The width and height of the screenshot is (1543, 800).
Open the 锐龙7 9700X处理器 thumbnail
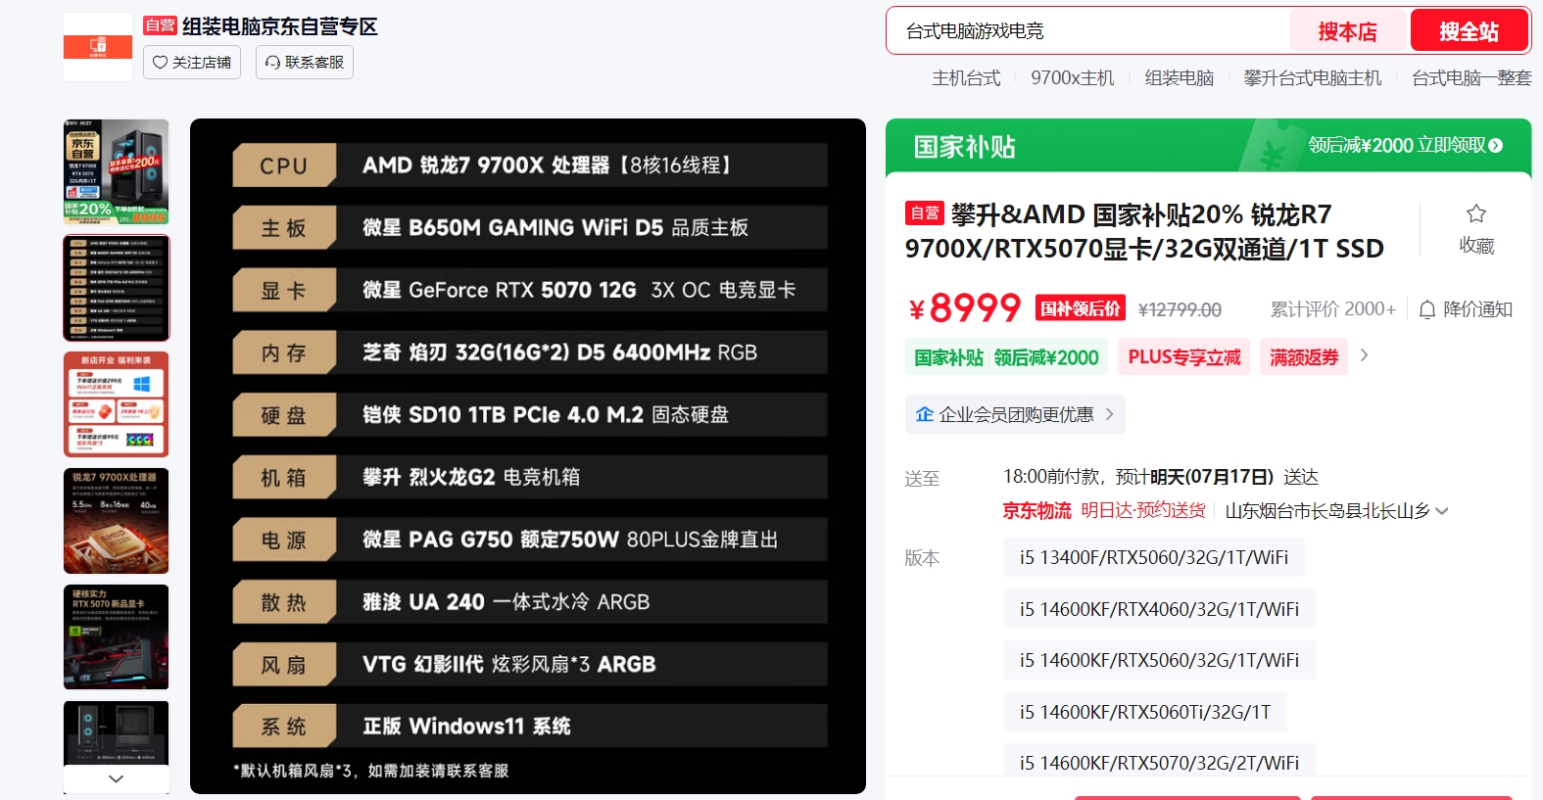coord(117,521)
